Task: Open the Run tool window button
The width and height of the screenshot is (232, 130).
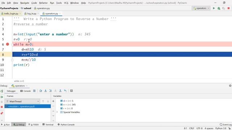Action: click(5, 125)
